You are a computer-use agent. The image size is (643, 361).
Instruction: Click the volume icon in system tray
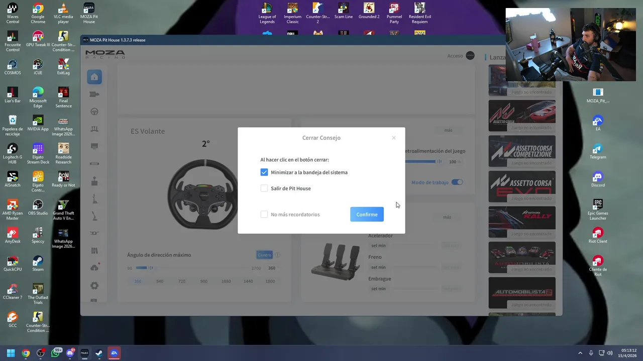point(609,353)
